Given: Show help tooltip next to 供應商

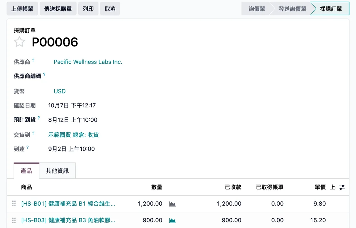Looking at the screenshot, I should coord(33,60).
